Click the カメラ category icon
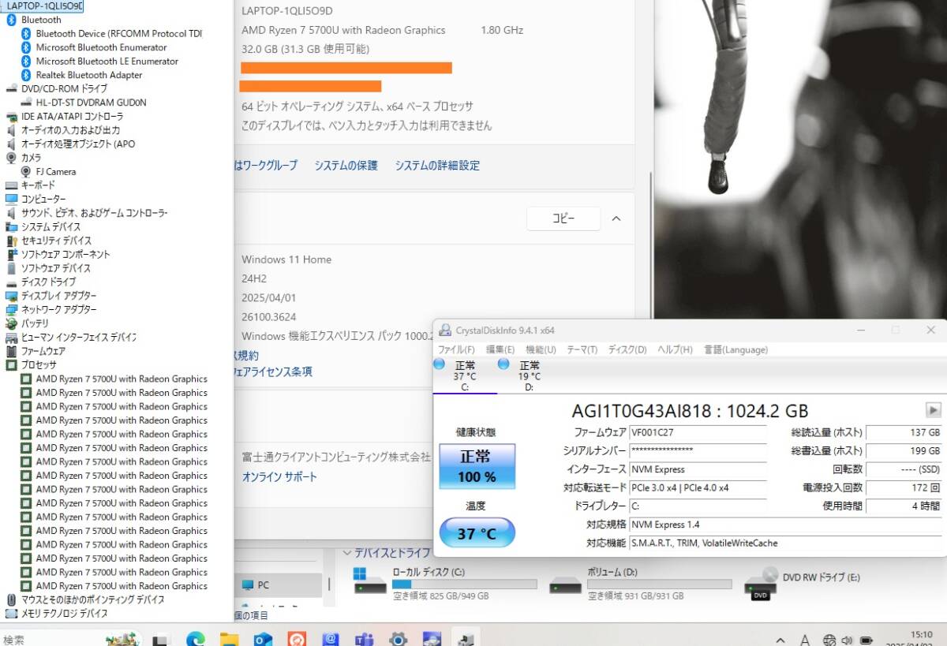This screenshot has width=947, height=646. tap(12, 158)
